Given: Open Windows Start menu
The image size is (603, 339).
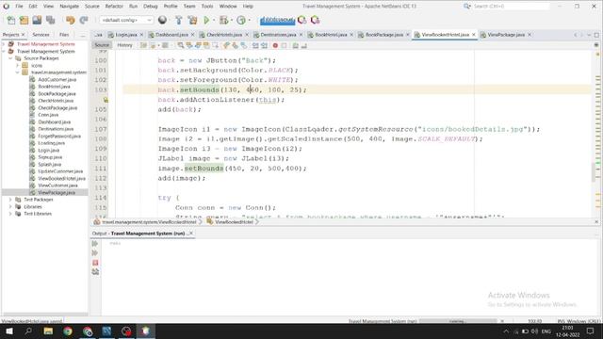Looking at the screenshot, I should [9, 331].
